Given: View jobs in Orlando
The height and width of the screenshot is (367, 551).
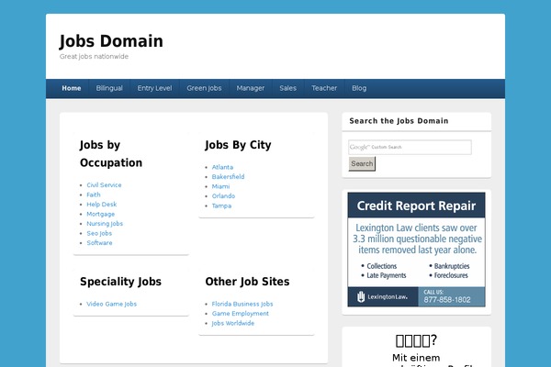Looking at the screenshot, I should 223,196.
